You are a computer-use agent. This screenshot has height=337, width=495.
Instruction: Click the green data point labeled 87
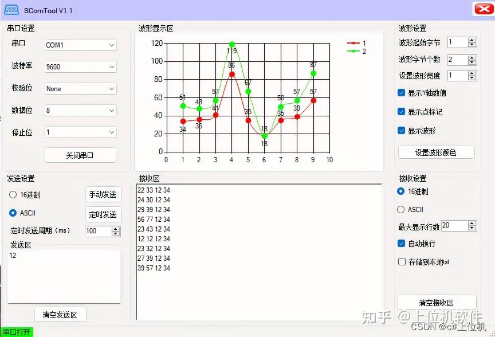click(313, 73)
